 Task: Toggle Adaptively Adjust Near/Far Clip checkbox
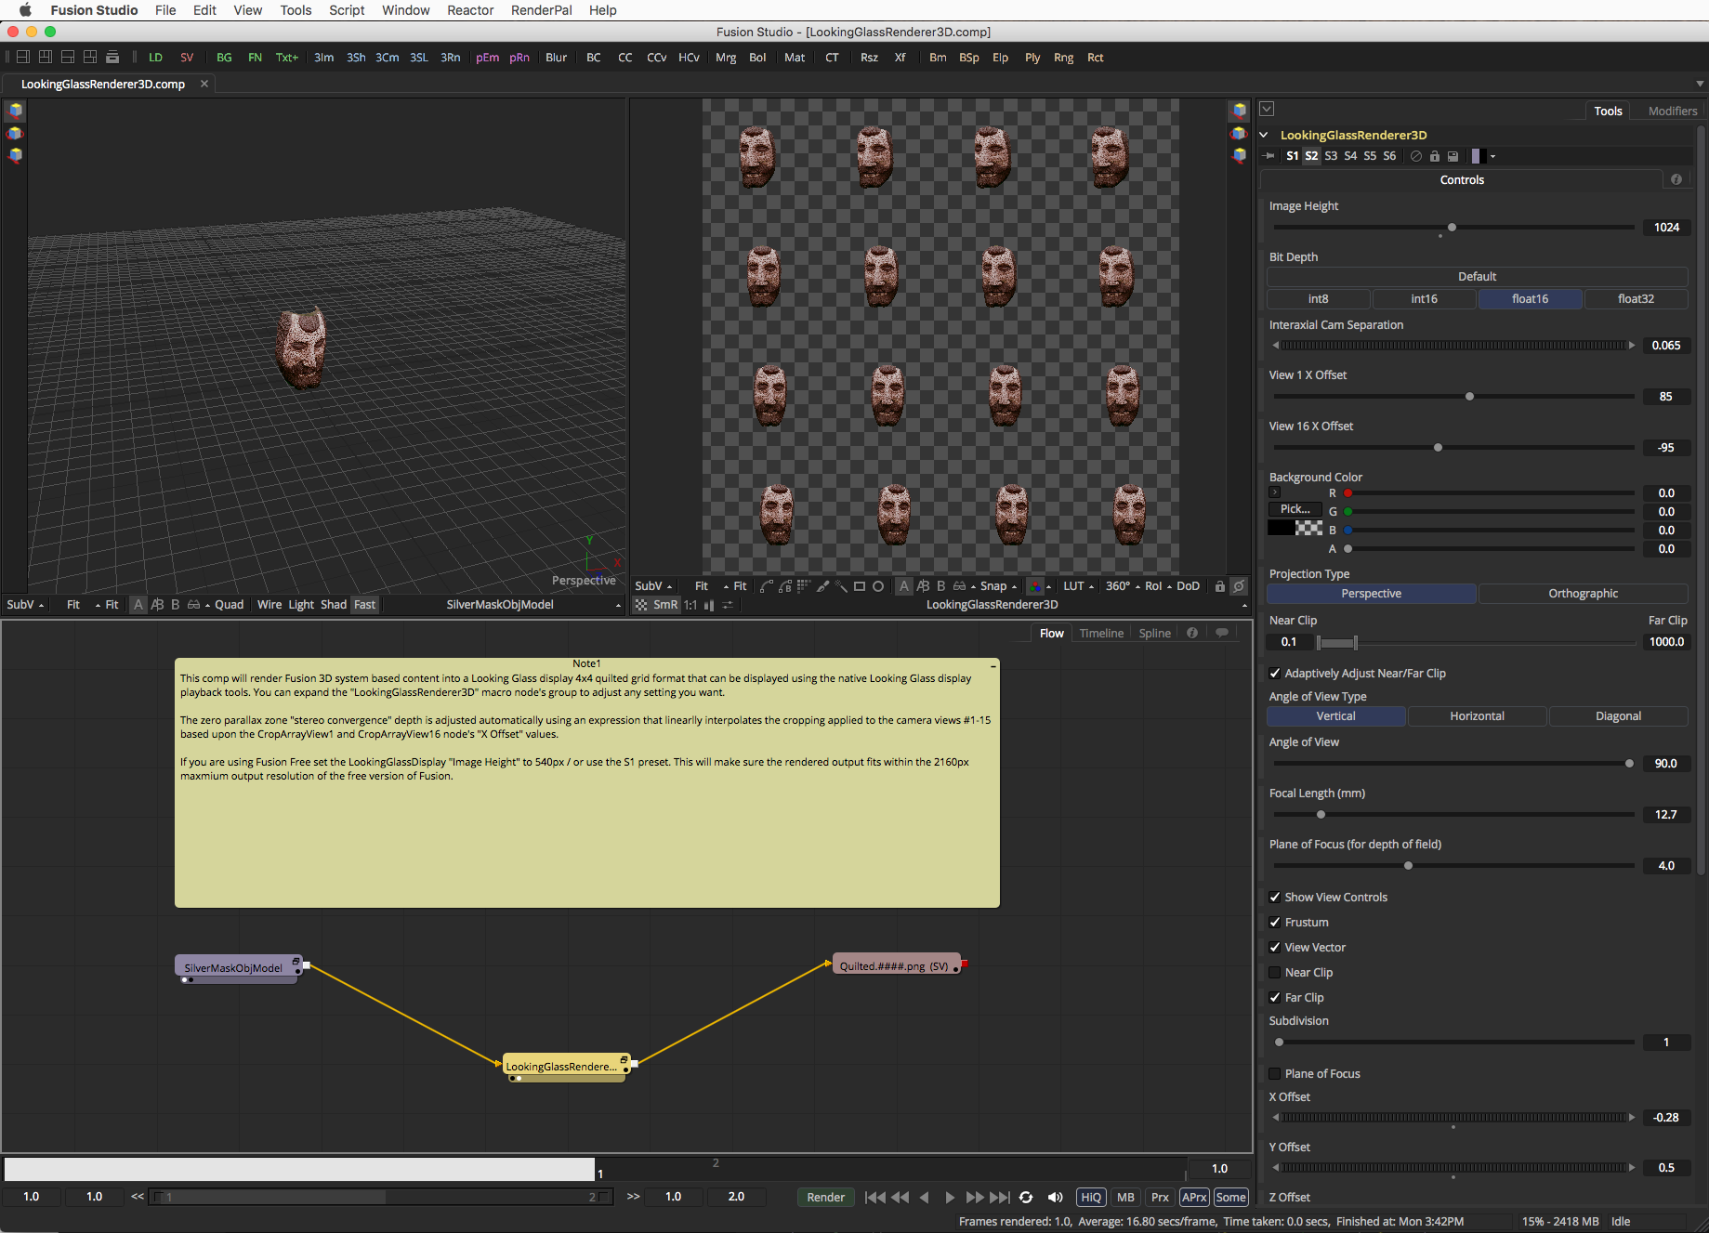[x=1275, y=673]
